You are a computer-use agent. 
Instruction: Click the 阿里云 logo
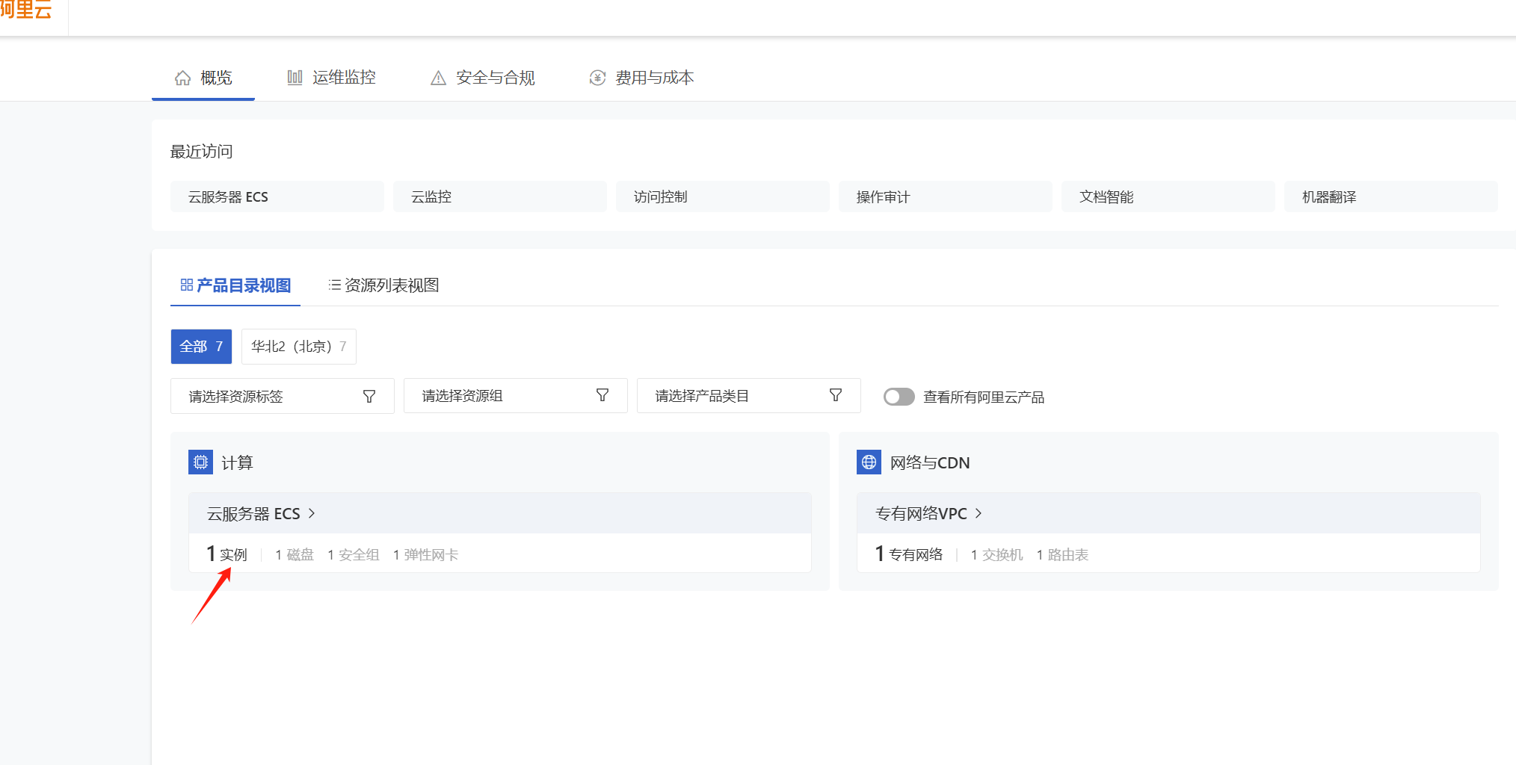click(x=26, y=10)
